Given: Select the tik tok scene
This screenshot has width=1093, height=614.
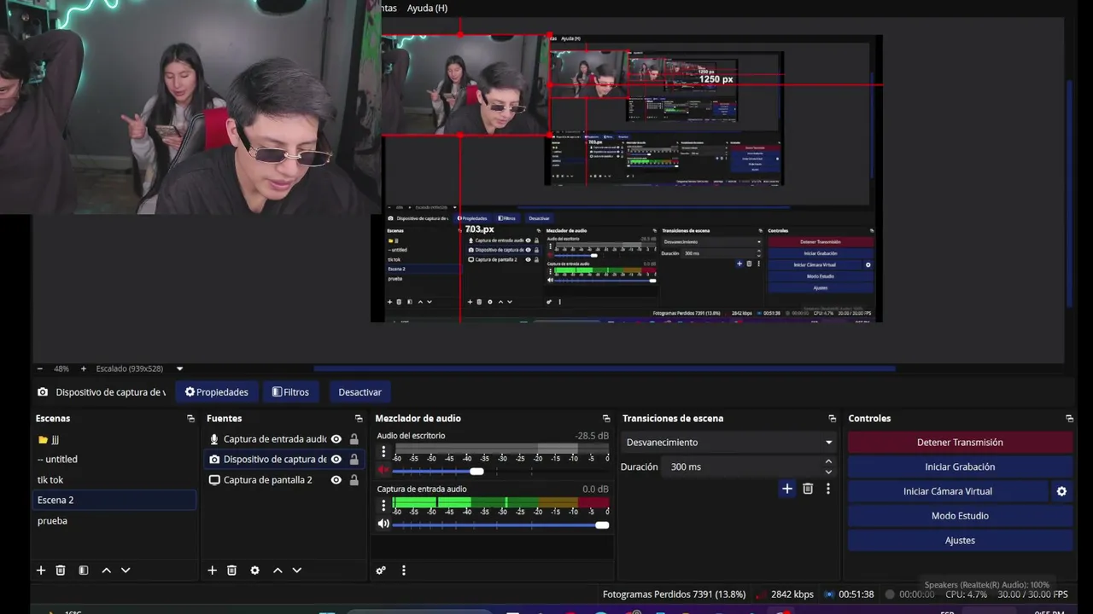Looking at the screenshot, I should (114, 480).
